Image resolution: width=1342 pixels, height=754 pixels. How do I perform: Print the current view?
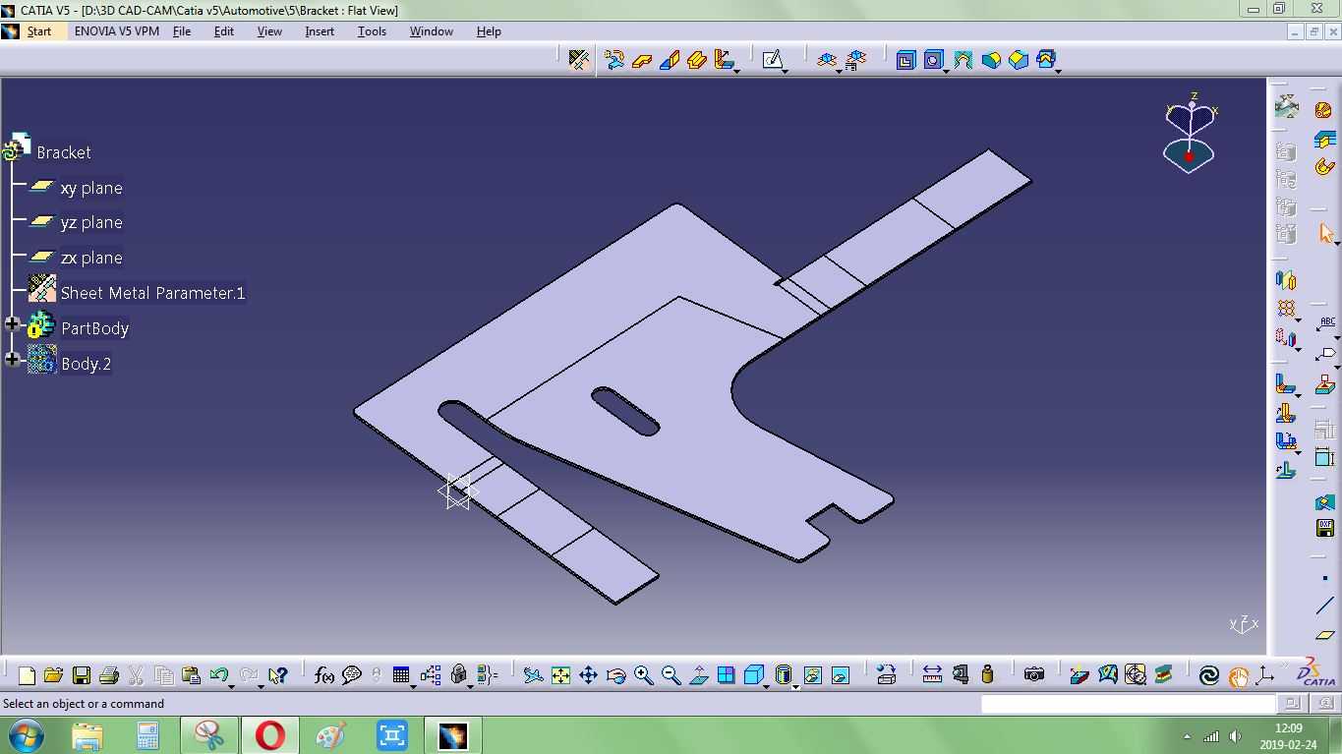[x=109, y=675]
